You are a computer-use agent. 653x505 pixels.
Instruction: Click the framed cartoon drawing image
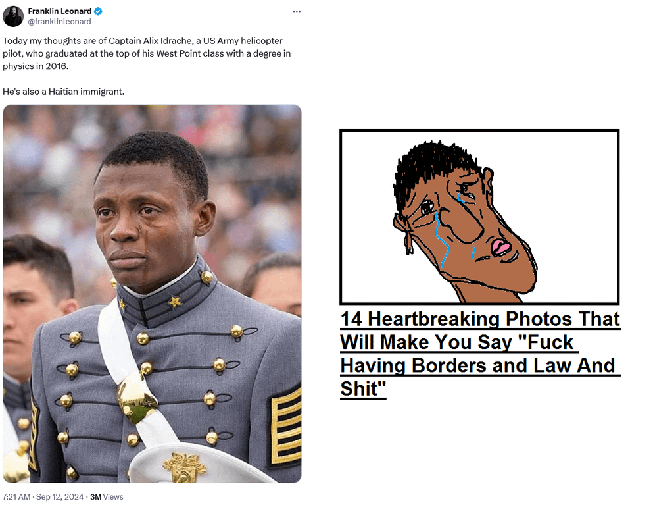coord(479,217)
